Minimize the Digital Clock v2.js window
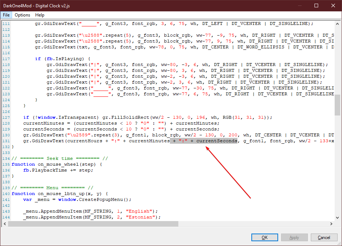 (299, 5)
